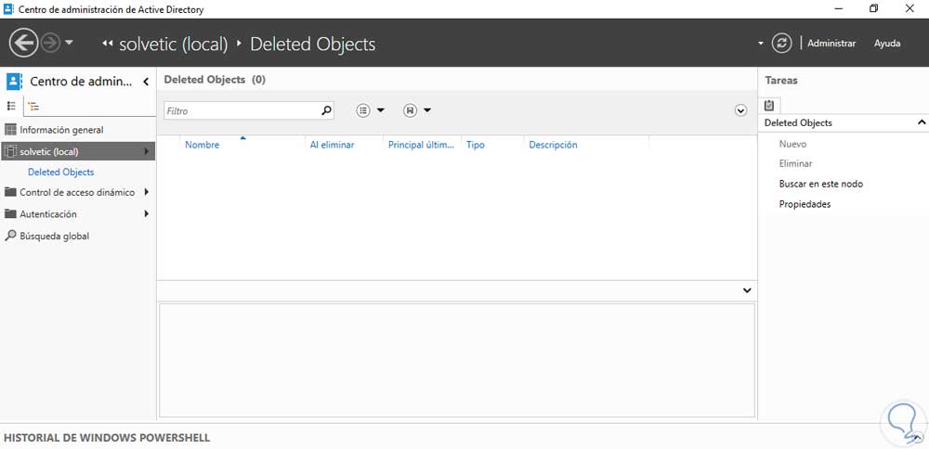Click the back navigation arrow
Screen dimensions: 929x449
click(x=22, y=43)
